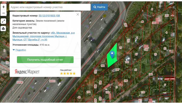
Task: Click the blue location pin marker
Action: coord(112,54)
